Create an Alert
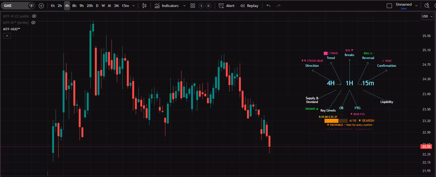 [x=227, y=6]
